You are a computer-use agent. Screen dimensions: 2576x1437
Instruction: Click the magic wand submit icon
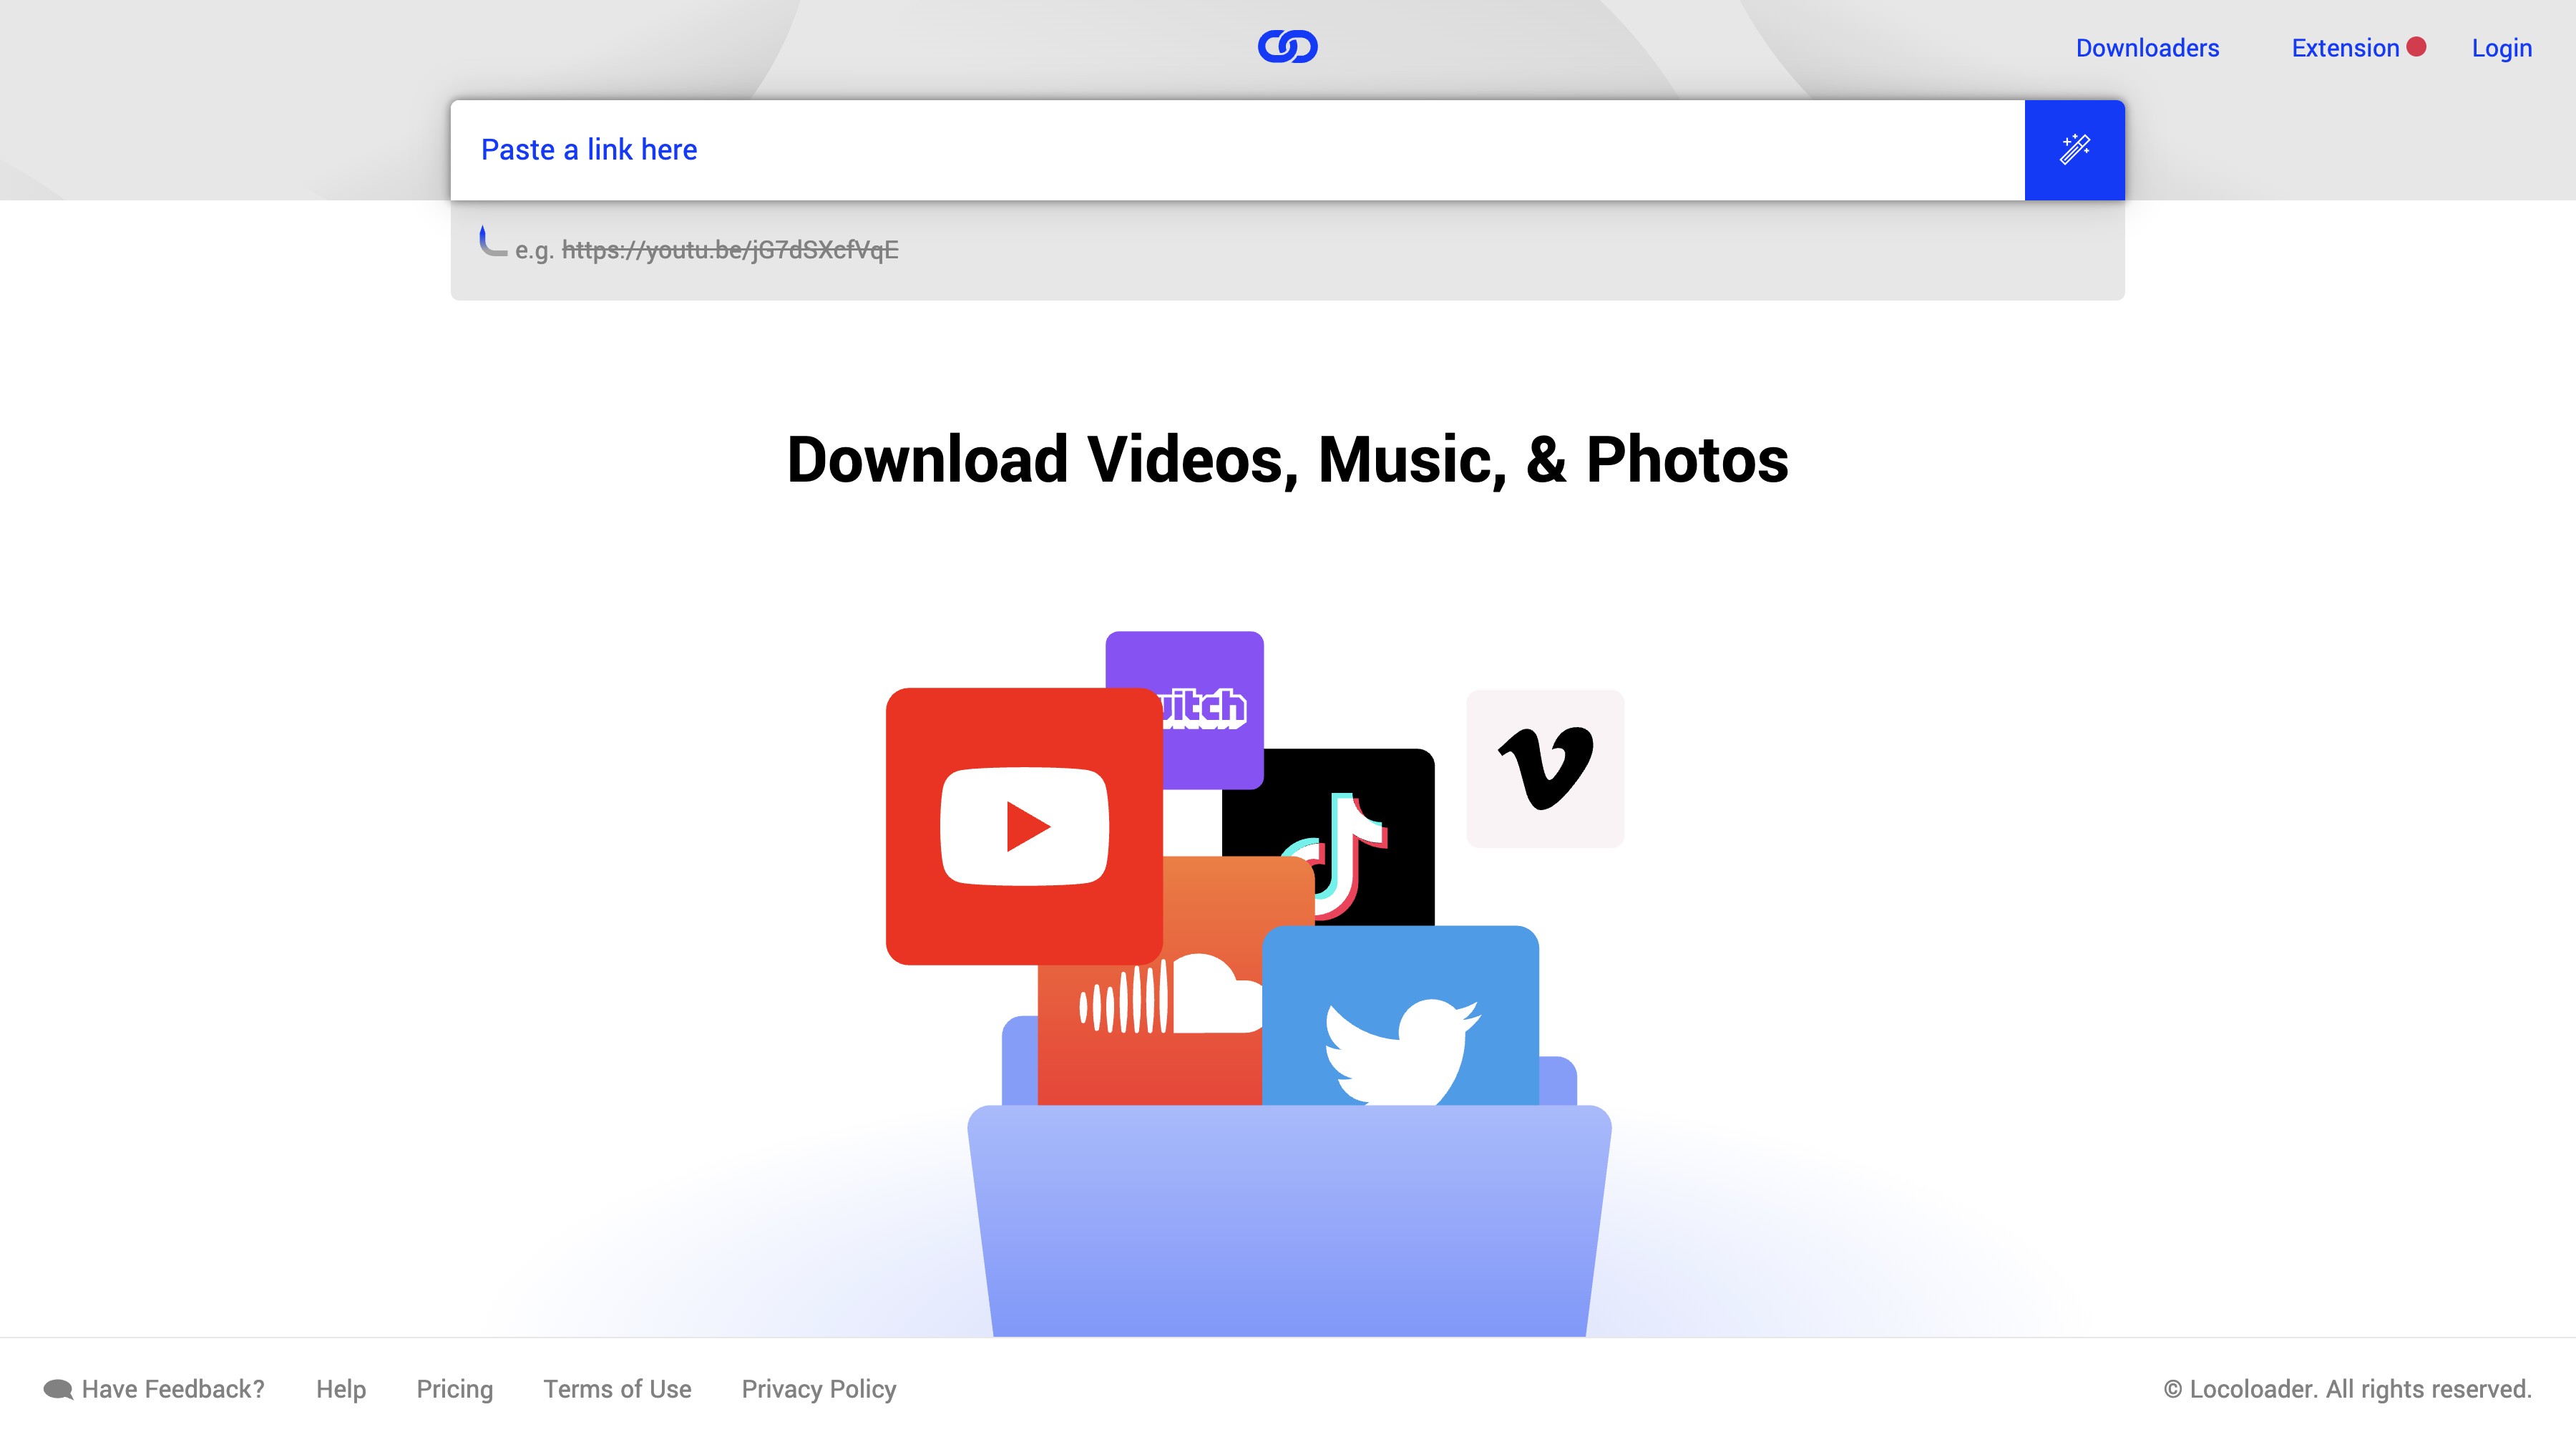[x=2075, y=149]
